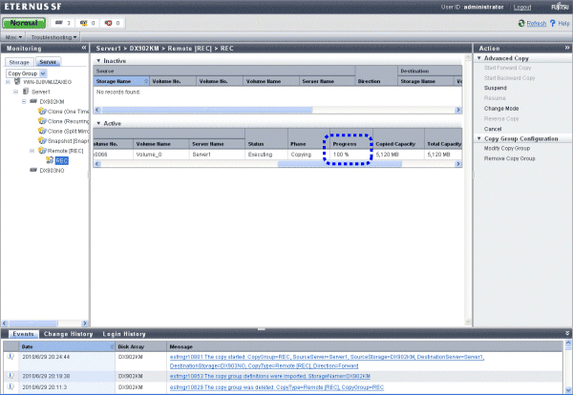The height and width of the screenshot is (395, 573).
Task: Select the Volume_0 row cell
Action: coord(161,155)
